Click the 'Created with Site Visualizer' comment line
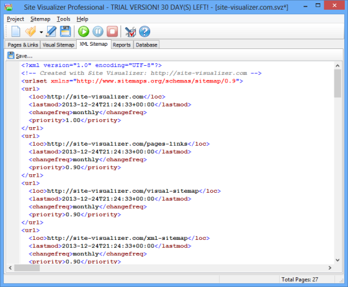The image size is (348, 287). [141, 73]
